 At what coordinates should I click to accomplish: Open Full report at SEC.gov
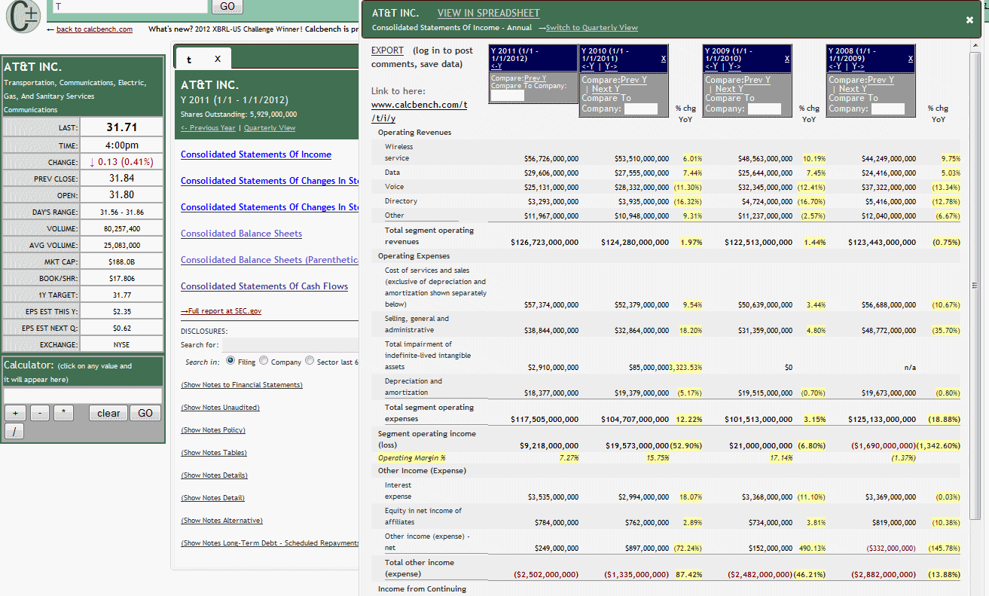point(221,311)
